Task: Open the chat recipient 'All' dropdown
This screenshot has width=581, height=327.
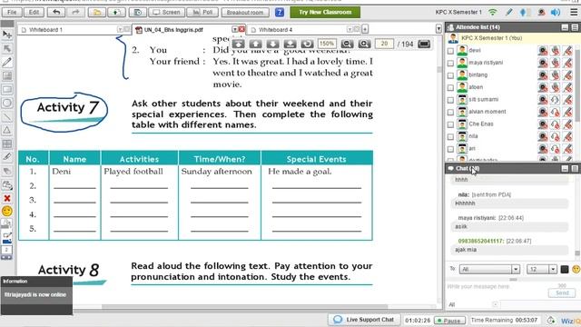Action: [x=516, y=269]
